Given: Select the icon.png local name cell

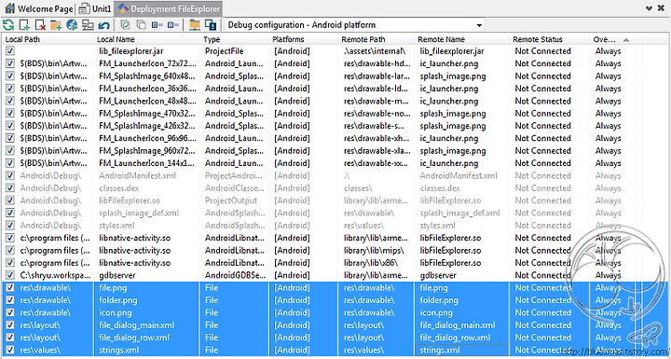Looking at the screenshot, I should click(116, 312).
